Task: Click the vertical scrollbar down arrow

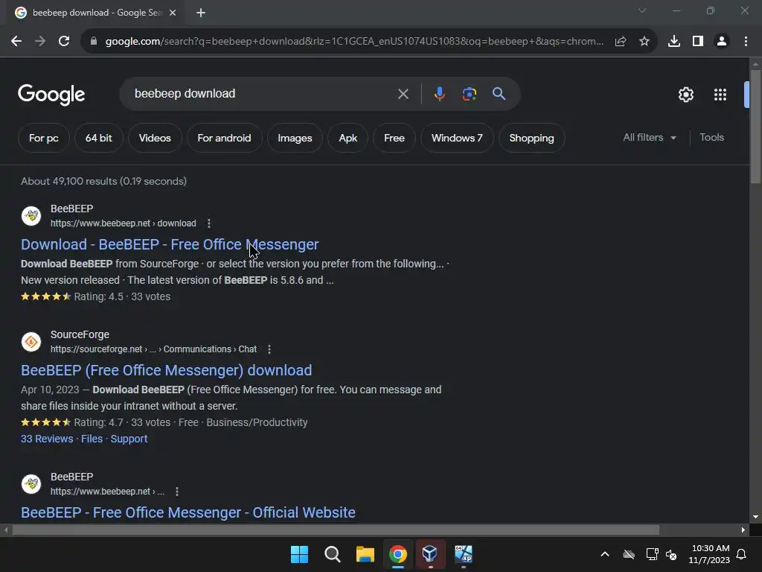Action: pos(755,517)
